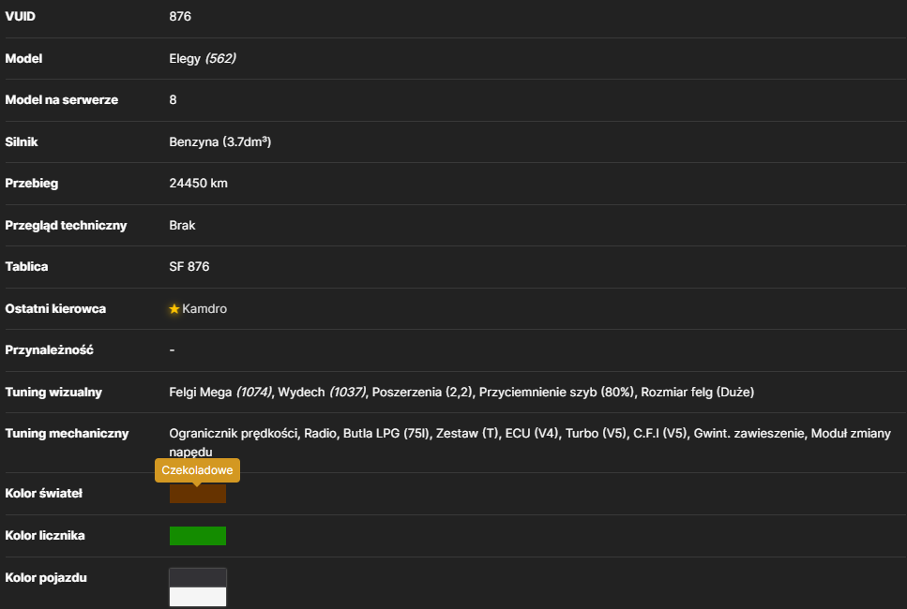907x609 pixels.
Task: Select the engine value Benzyna (3.7dm³)
Action: tap(219, 142)
